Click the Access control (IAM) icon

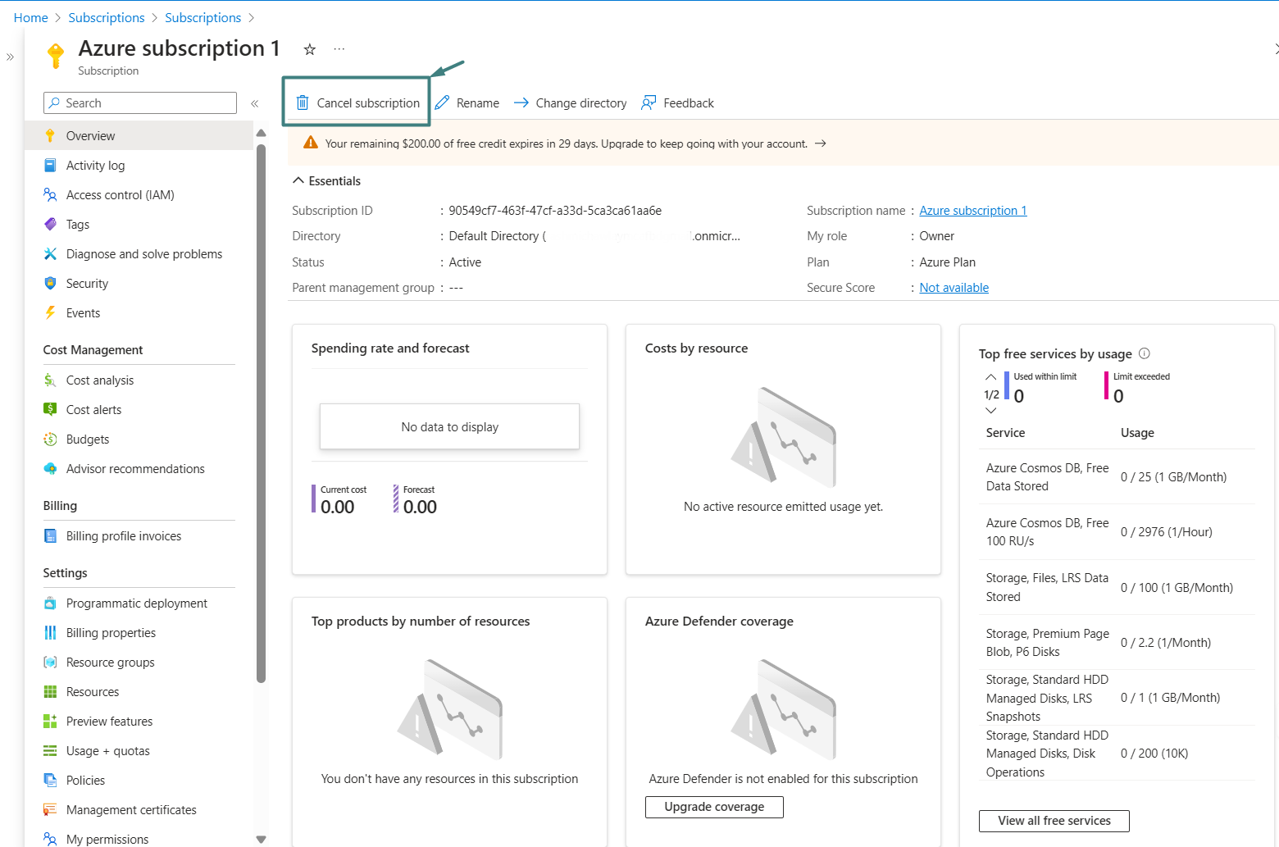tap(50, 194)
